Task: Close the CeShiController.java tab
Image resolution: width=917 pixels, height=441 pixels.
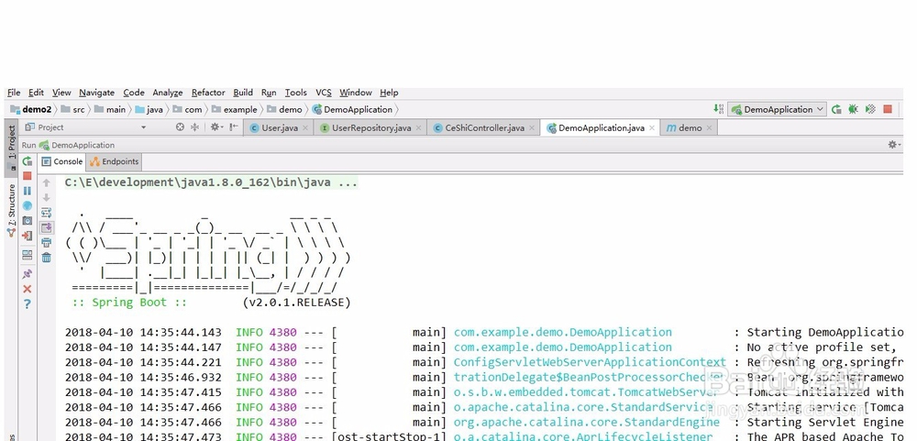Action: click(532, 128)
